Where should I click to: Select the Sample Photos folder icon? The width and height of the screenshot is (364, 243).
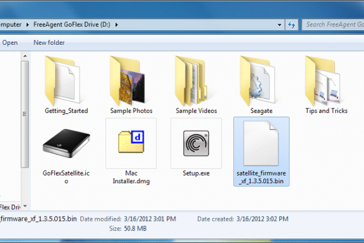tap(127, 81)
